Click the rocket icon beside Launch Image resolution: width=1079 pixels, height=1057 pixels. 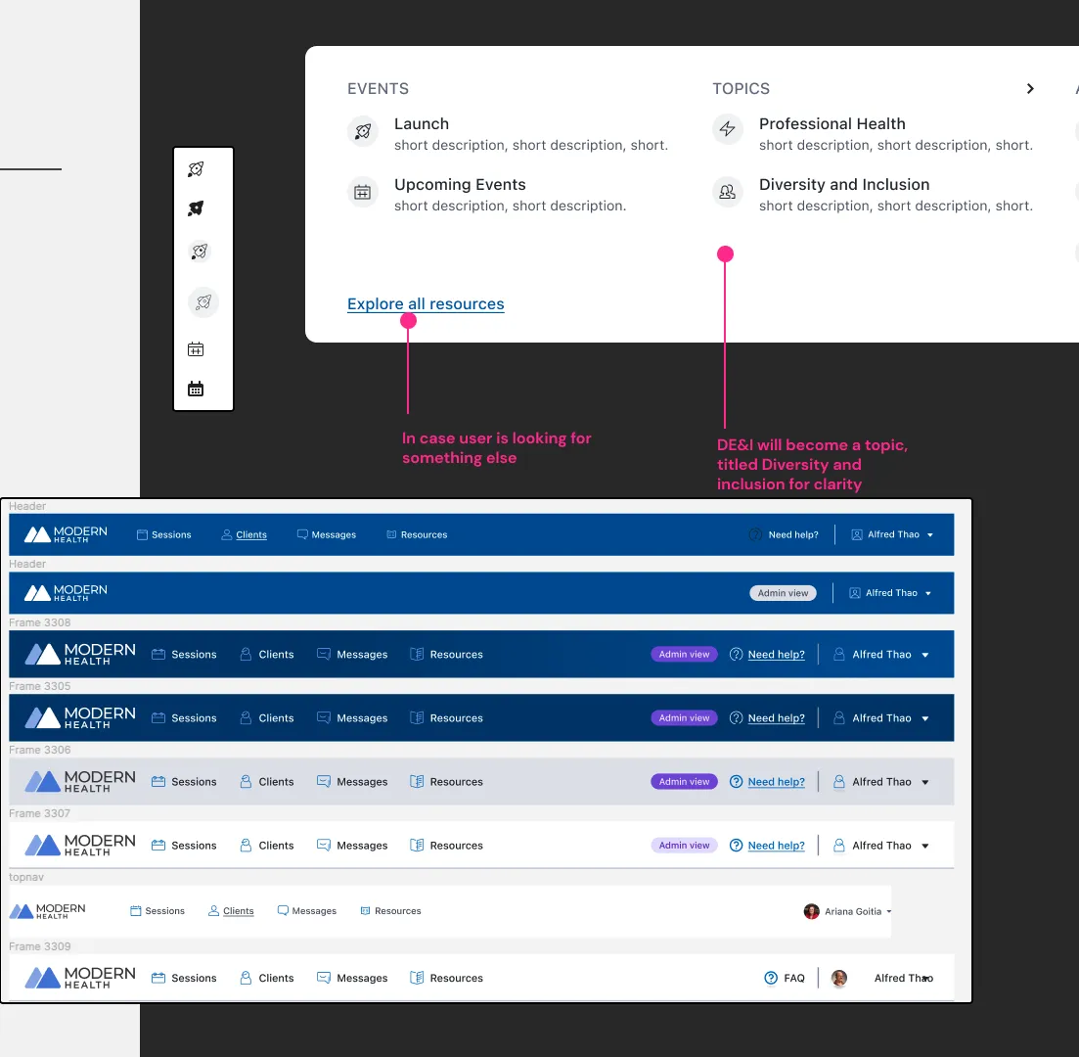pyautogui.click(x=363, y=131)
